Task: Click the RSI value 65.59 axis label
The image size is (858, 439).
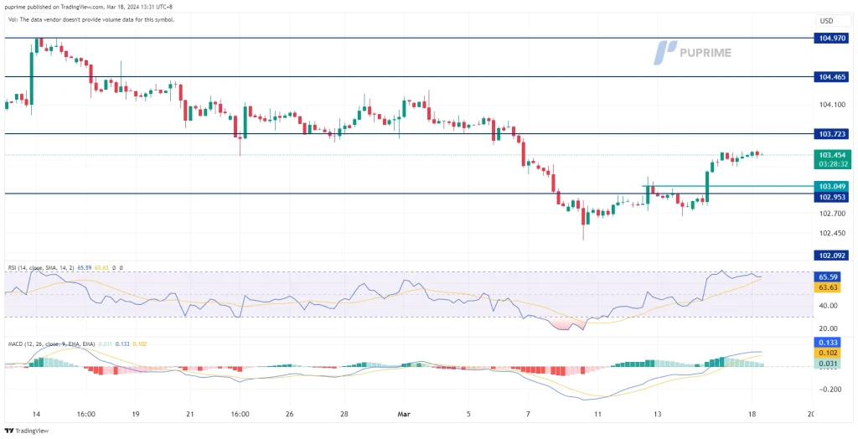Action: 827,276
